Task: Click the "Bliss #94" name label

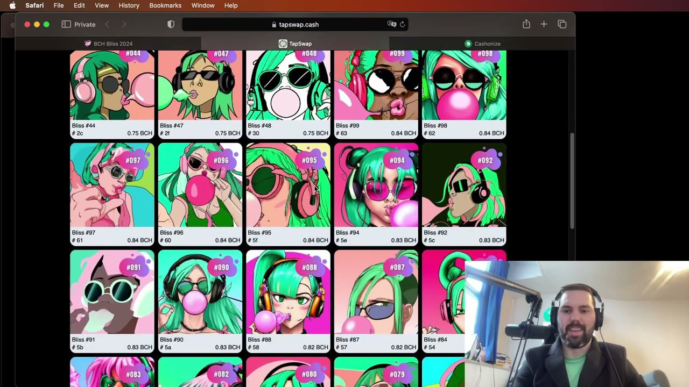Action: [347, 233]
